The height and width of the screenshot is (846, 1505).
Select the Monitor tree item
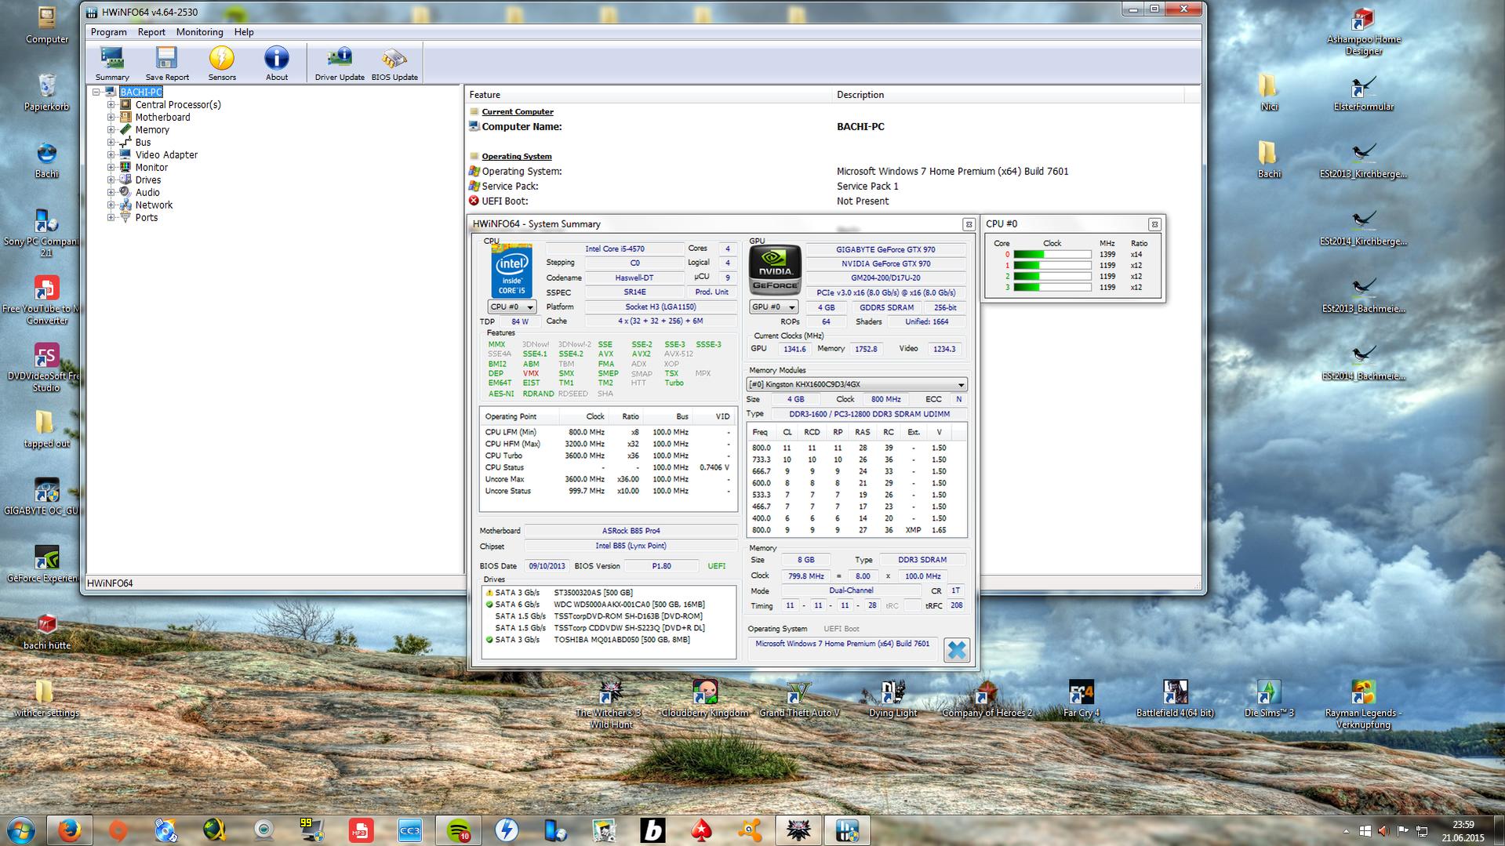[151, 167]
